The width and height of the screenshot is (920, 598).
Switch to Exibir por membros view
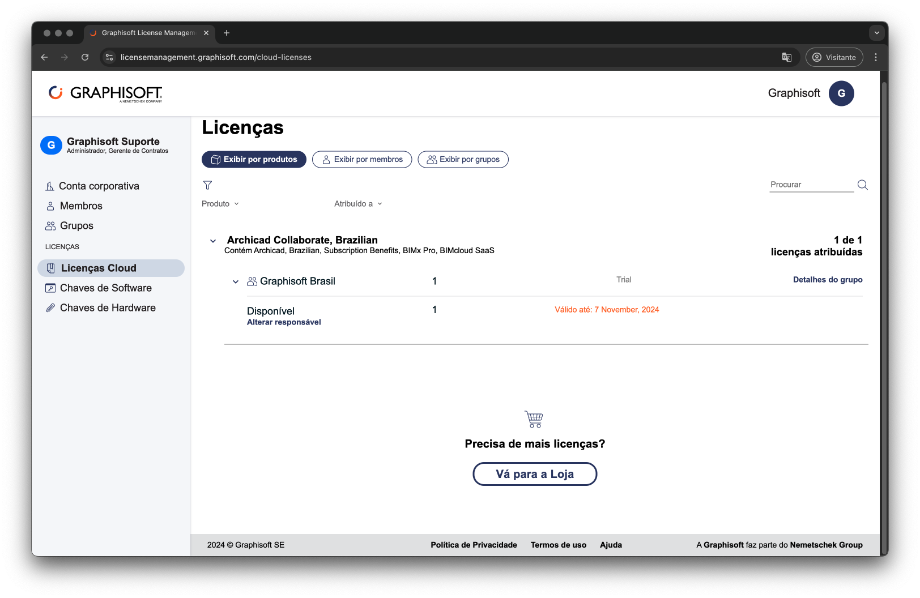[362, 159]
